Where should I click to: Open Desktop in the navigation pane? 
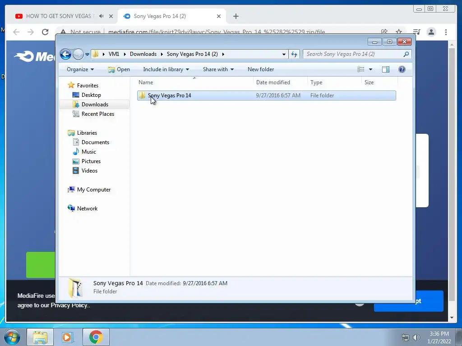[x=91, y=95]
